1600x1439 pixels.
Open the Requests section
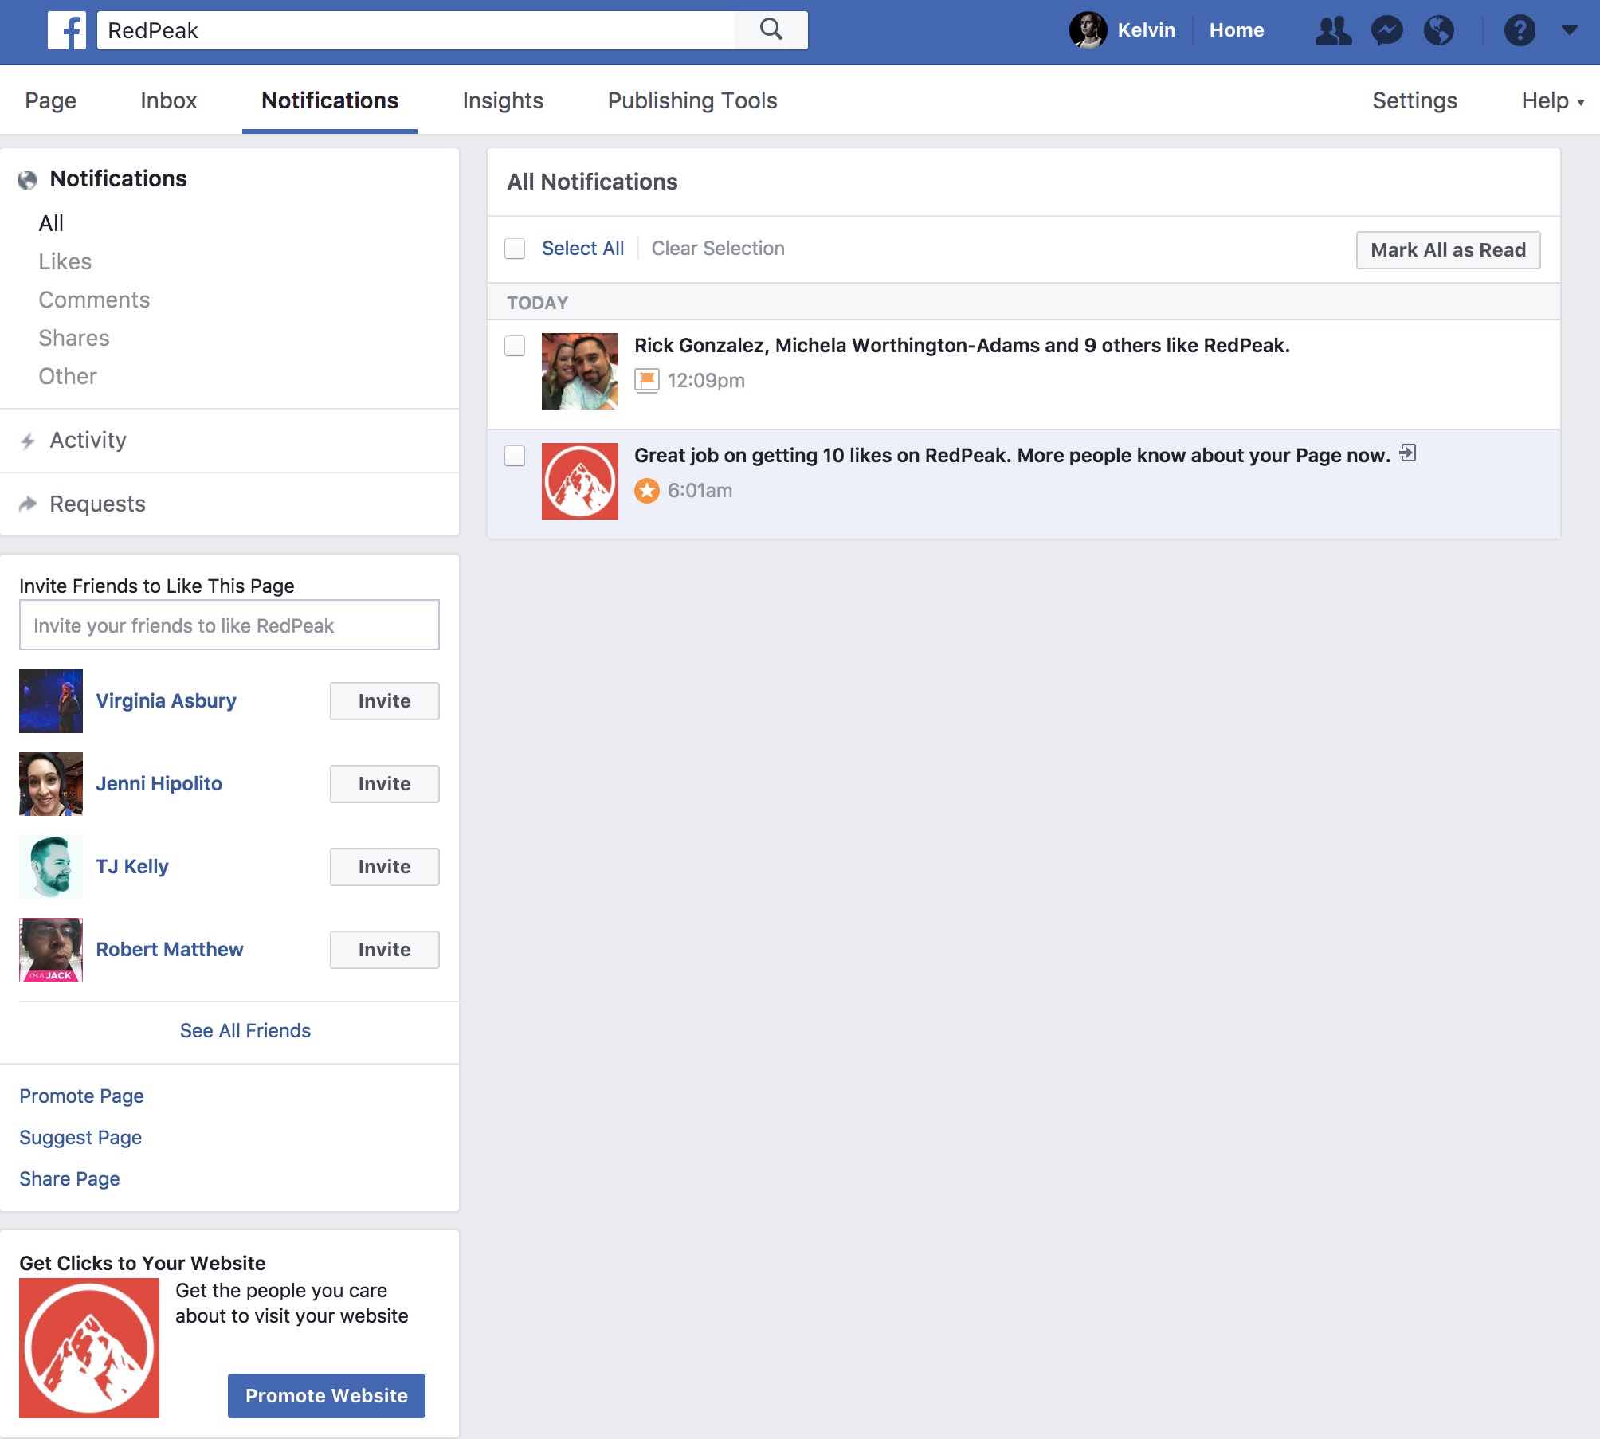coord(97,504)
